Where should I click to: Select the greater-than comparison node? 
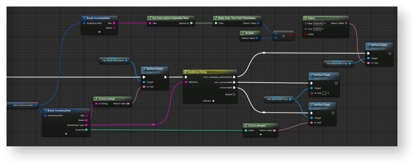tap(283, 36)
